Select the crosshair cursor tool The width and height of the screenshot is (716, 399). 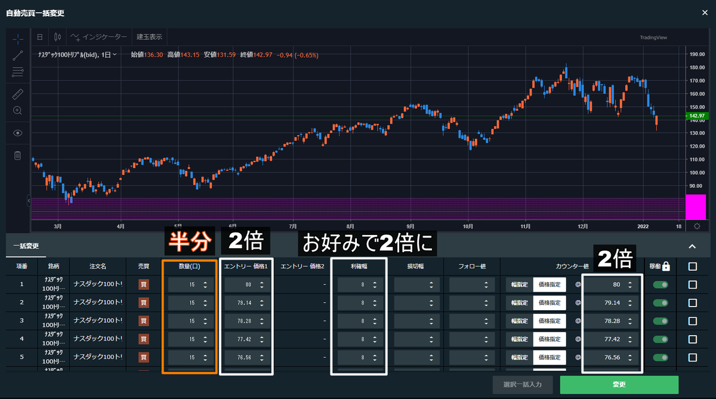18,38
